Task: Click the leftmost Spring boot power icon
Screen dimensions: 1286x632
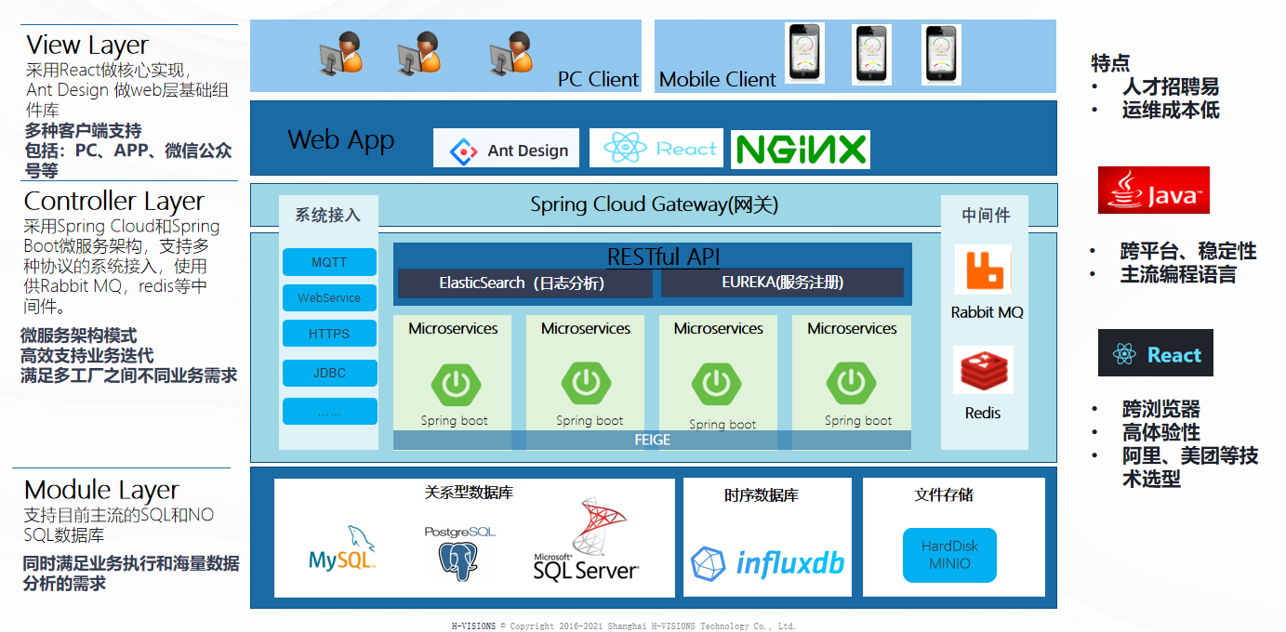Action: (456, 384)
